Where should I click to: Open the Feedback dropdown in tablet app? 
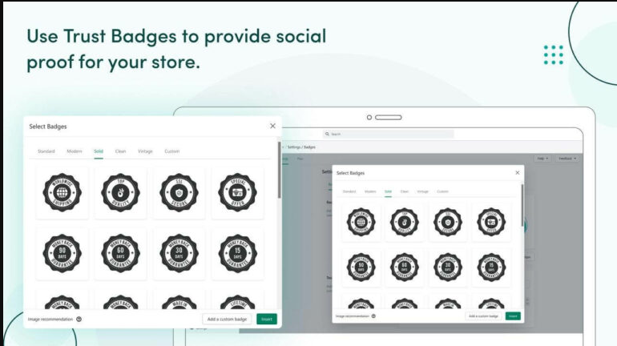pyautogui.click(x=567, y=159)
